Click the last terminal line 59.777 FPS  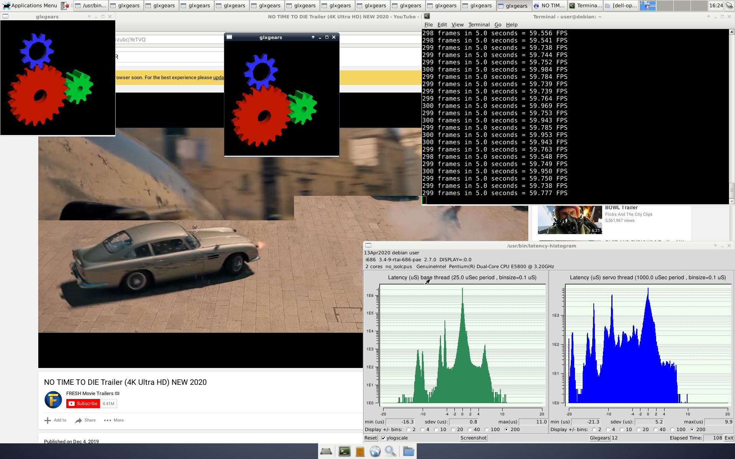(495, 193)
